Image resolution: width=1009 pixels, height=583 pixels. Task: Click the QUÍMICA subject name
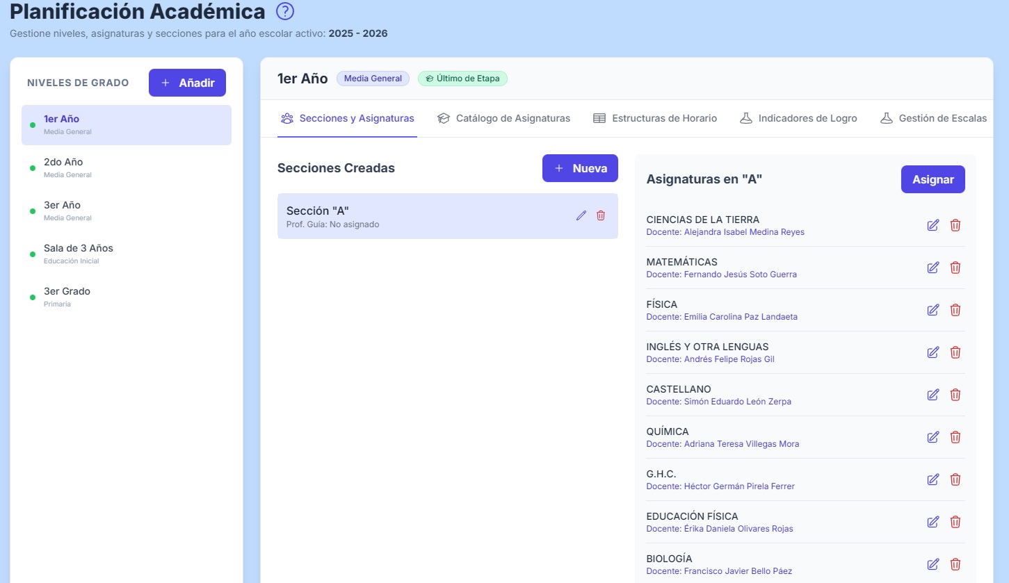pyautogui.click(x=668, y=432)
